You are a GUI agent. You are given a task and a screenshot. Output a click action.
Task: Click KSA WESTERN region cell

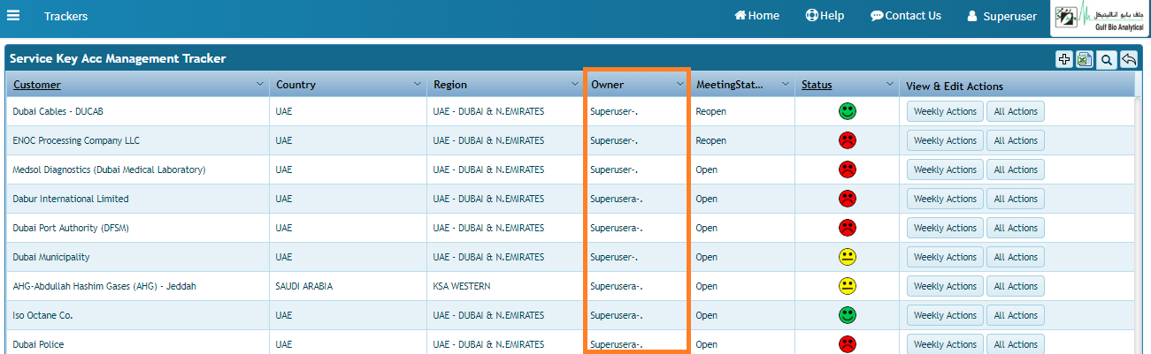pyautogui.click(x=462, y=286)
